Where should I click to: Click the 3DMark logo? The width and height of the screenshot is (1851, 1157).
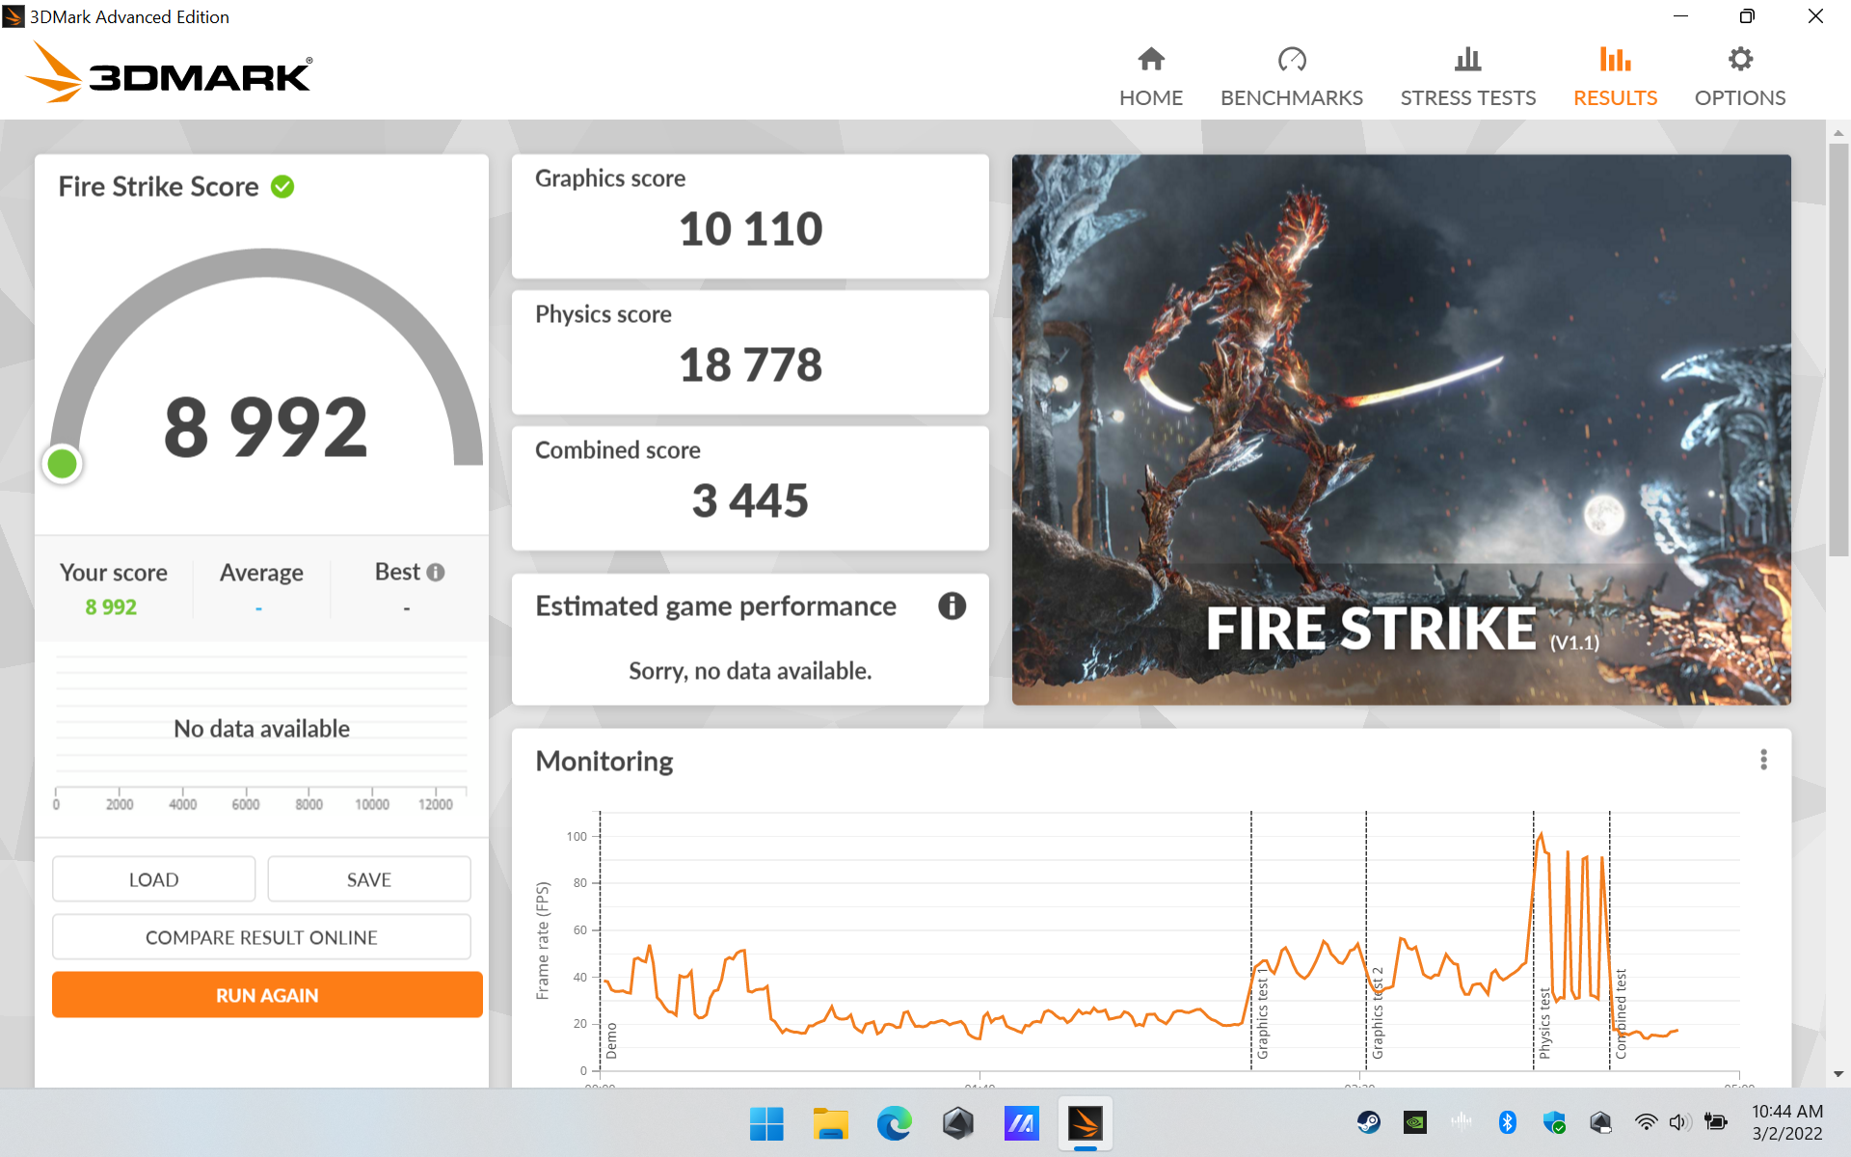(169, 72)
